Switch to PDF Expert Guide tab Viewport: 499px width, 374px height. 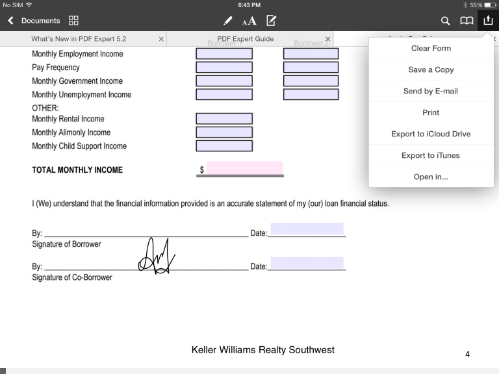246,39
